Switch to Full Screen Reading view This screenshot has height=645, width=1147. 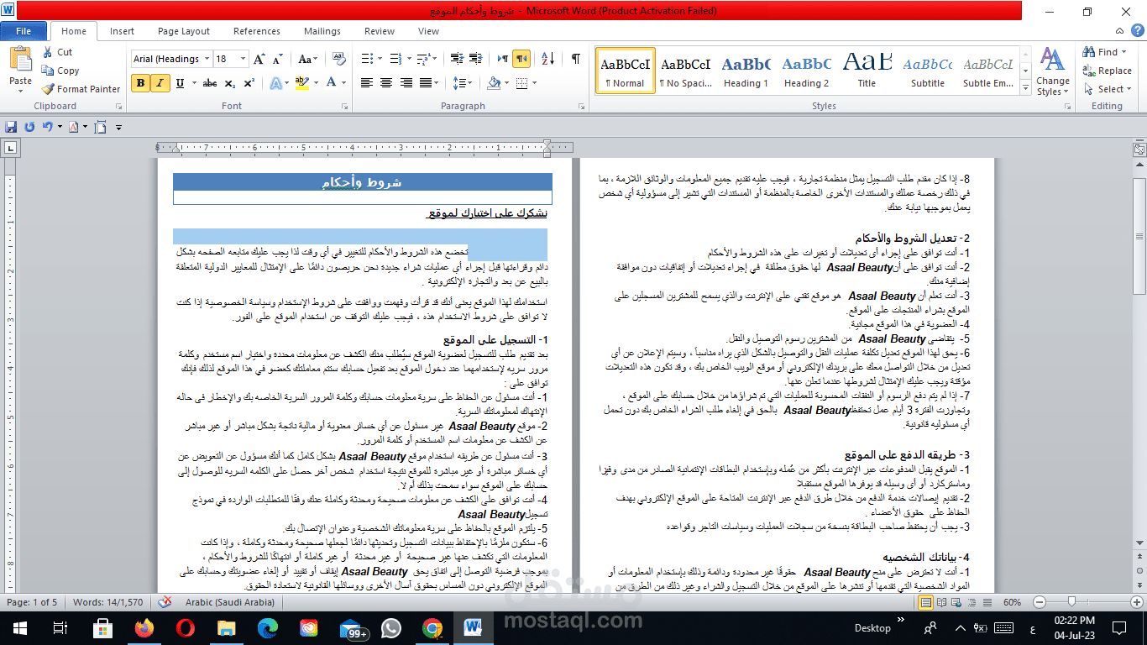click(x=940, y=602)
